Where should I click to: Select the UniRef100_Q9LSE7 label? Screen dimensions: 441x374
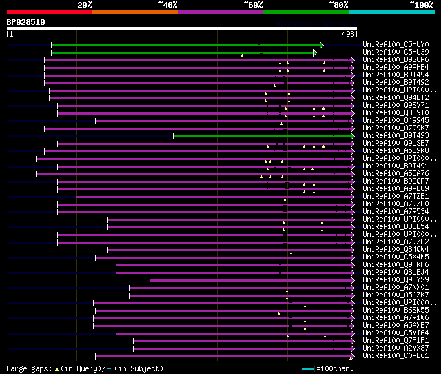(x=396, y=144)
